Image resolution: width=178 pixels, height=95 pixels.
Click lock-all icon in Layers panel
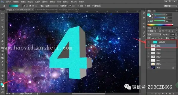(x=162, y=38)
